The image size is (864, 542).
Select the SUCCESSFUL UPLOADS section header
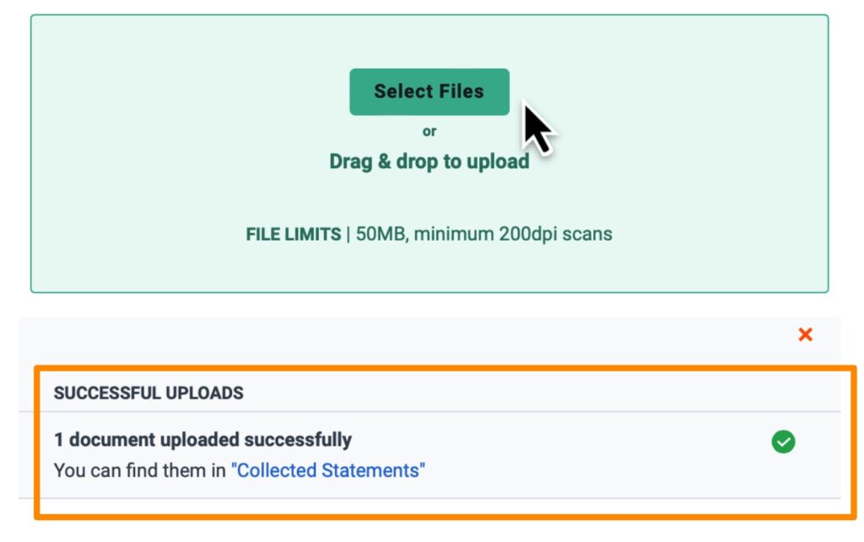coord(148,393)
